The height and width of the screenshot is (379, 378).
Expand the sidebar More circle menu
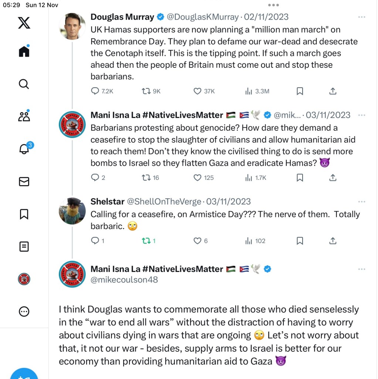tap(24, 312)
